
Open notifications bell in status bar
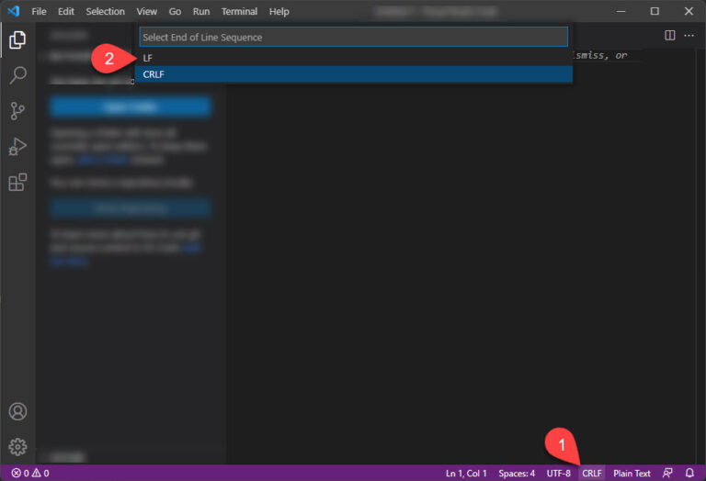pos(689,473)
